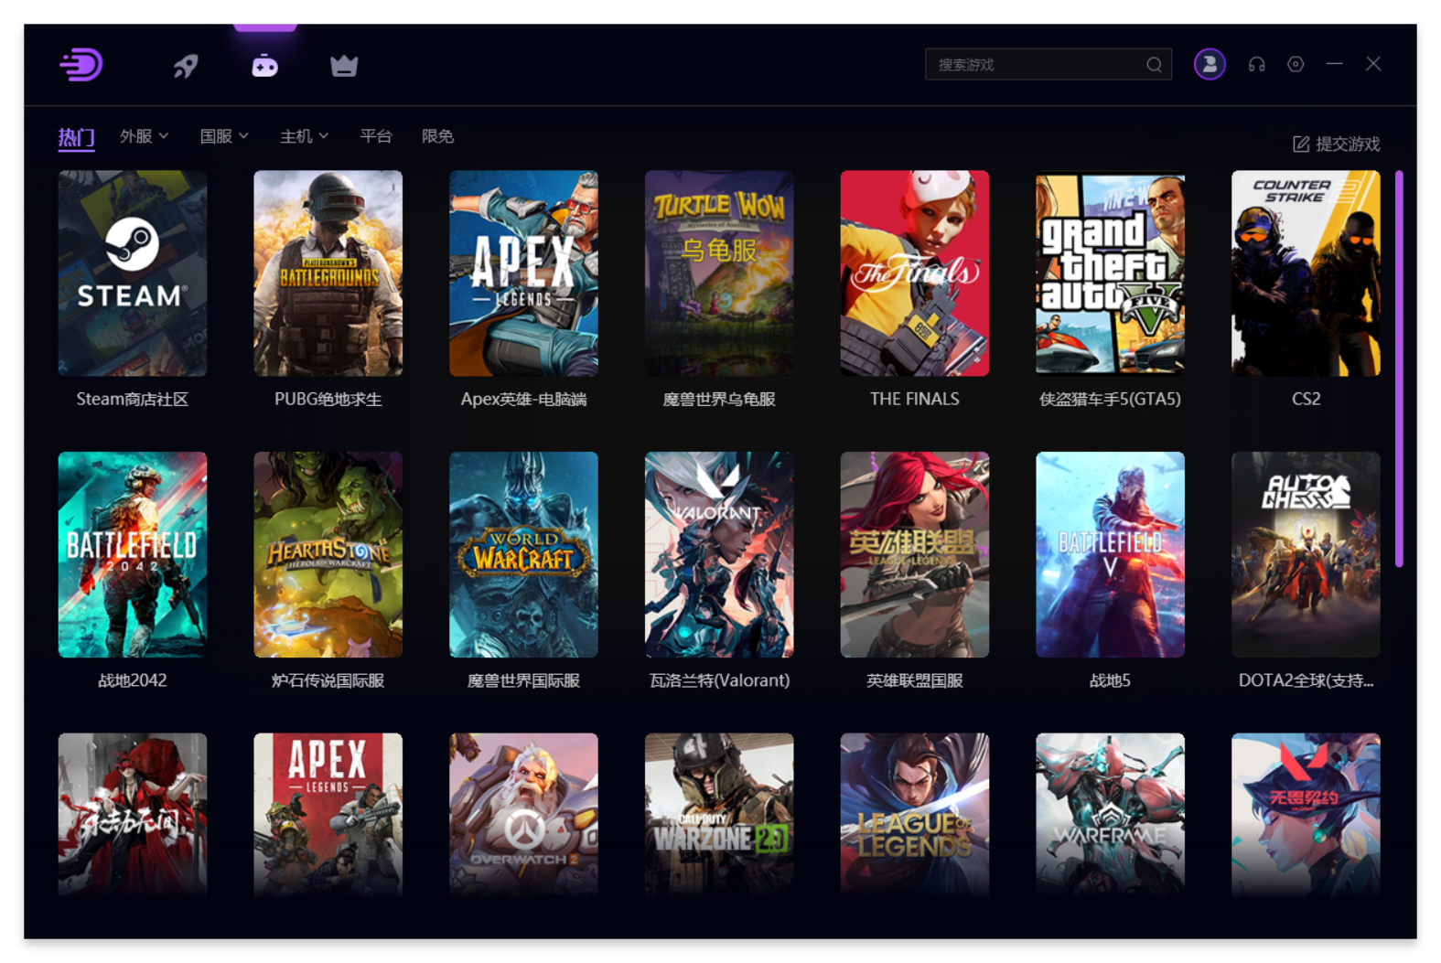Click the CS2 title text
Viewport: 1441px width, 963px height.
pos(1306,400)
